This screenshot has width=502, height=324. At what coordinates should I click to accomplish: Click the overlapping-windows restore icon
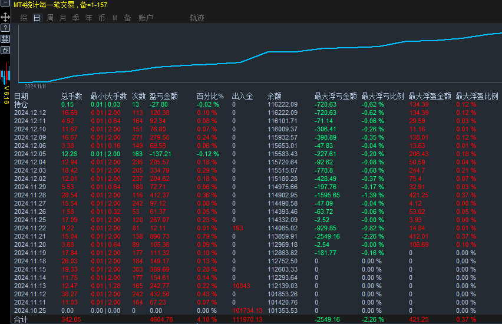tap(5, 50)
